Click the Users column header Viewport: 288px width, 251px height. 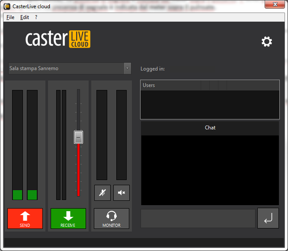171,85
